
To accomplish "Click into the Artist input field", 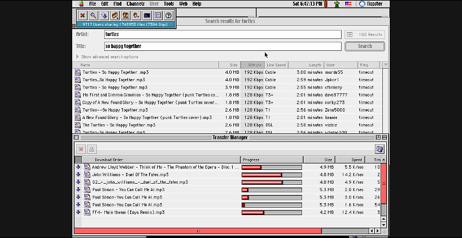I will click(x=222, y=34).
